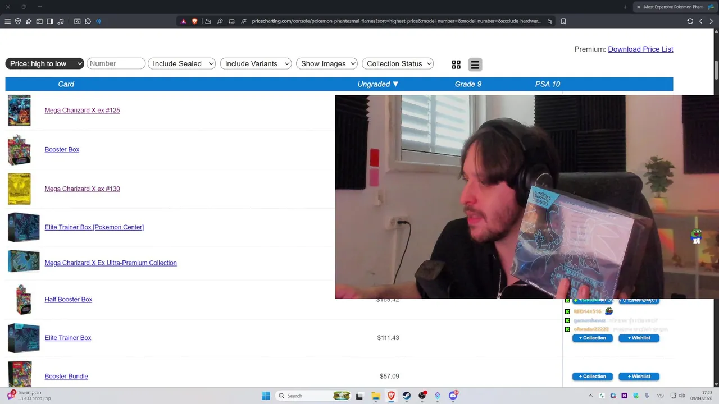Open Mega Charizard X Ex Ultra-Premium Collection link

[x=111, y=263]
